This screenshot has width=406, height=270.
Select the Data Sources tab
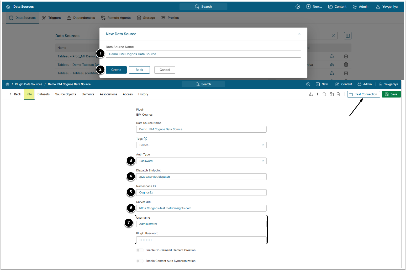point(22,18)
